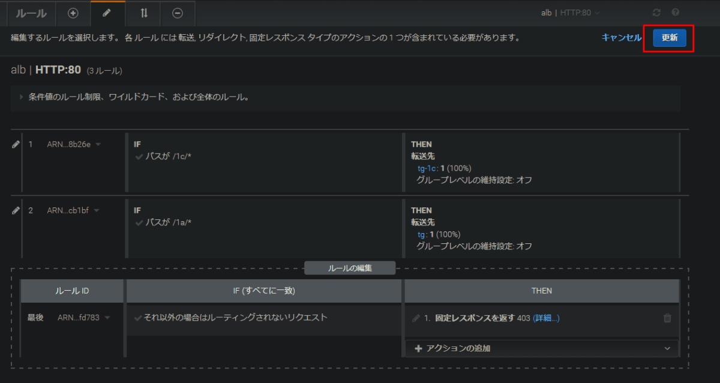This screenshot has width=720, height=383.
Task: Click the ルール tab label
Action: pos(31,13)
